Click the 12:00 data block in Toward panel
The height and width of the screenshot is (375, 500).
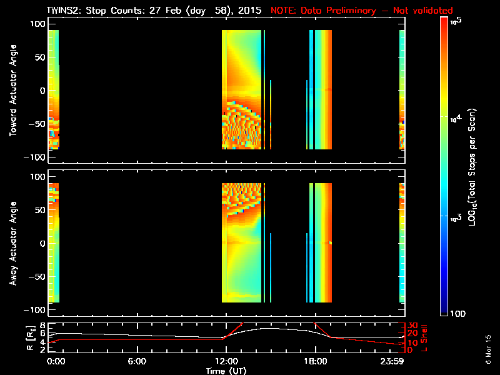(x=241, y=87)
